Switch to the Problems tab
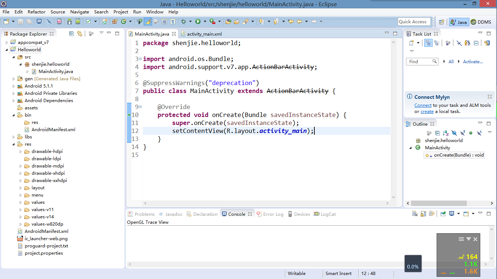 (142, 214)
